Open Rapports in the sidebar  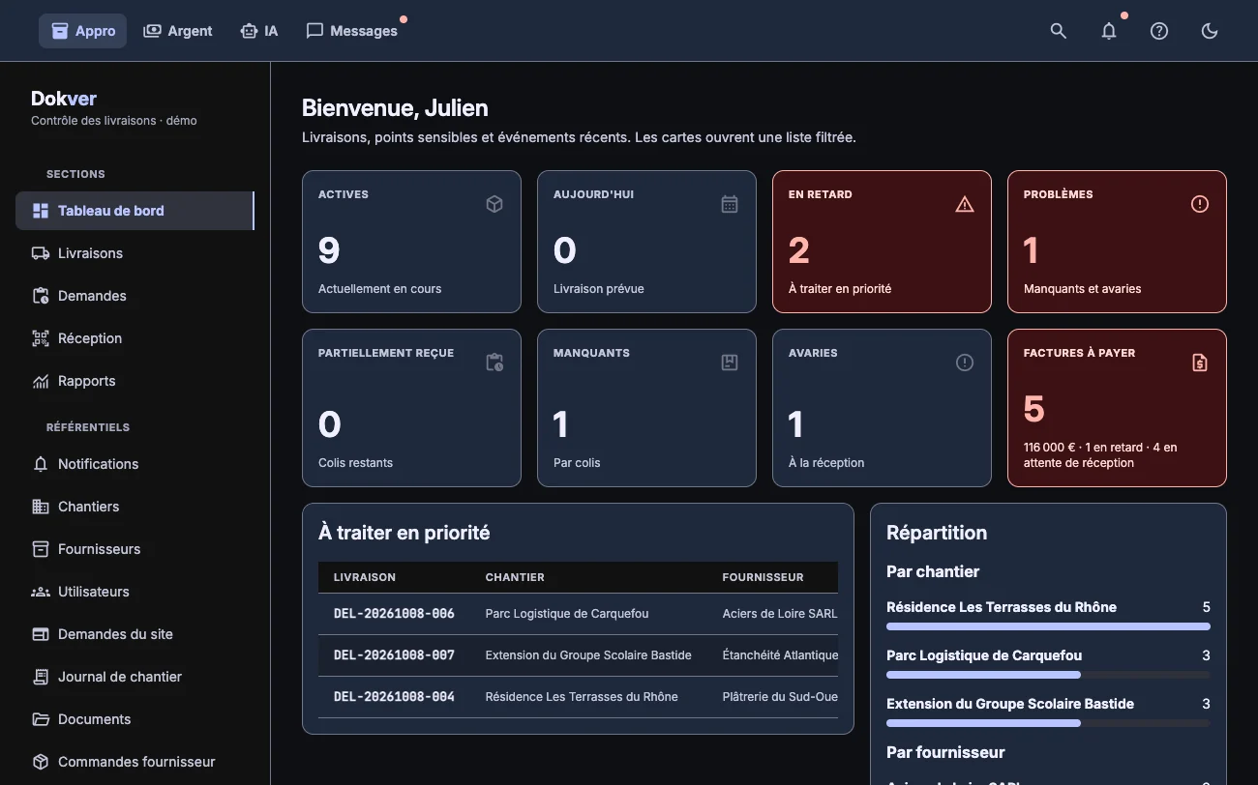[x=135, y=381]
